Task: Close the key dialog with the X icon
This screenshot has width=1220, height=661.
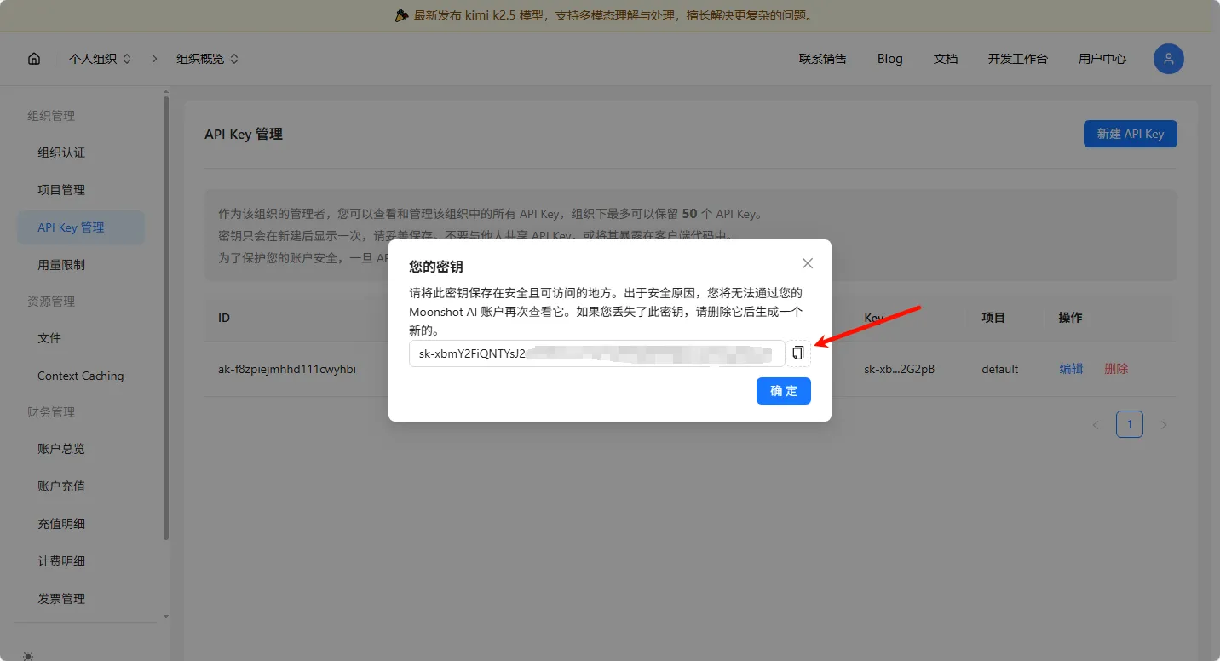Action: tap(808, 264)
